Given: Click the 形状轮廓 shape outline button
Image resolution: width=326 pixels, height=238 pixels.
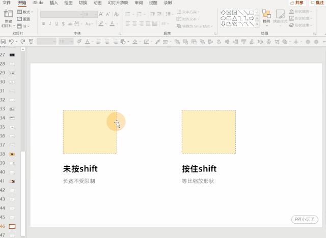Looking at the screenshot, I should [301, 18].
